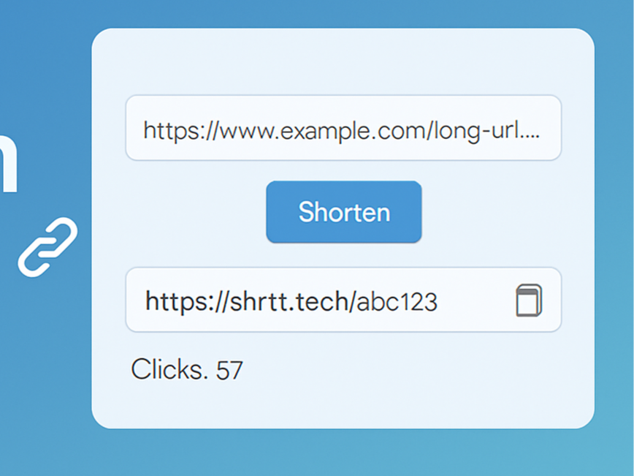
Task: Focus the https://www.example.com URL box
Action: point(343,128)
